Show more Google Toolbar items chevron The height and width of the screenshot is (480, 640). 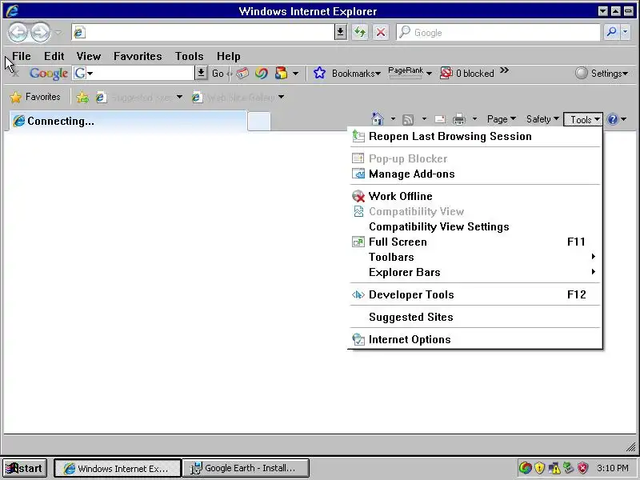pyautogui.click(x=505, y=70)
